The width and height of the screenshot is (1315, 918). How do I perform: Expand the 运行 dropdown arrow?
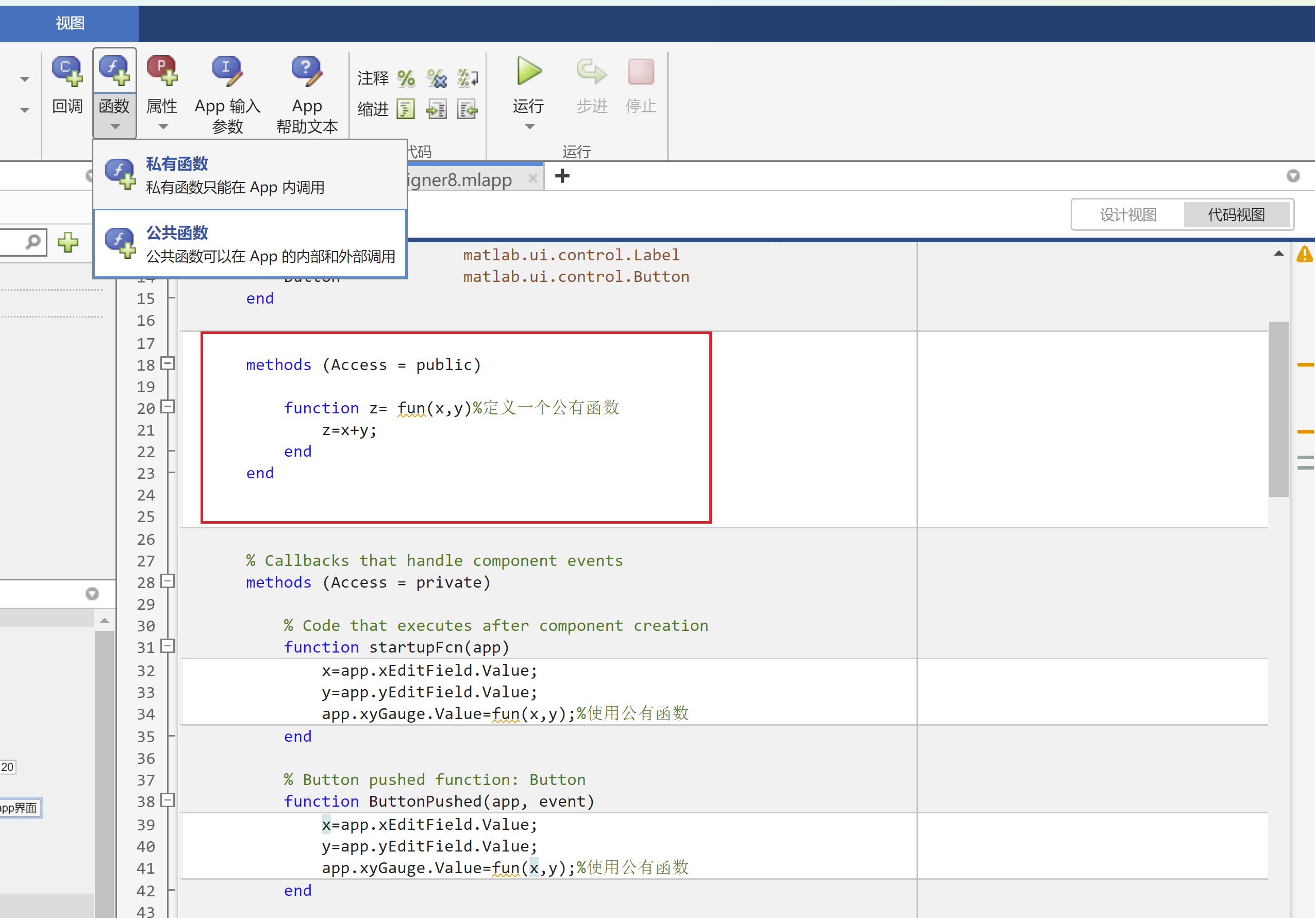[529, 127]
